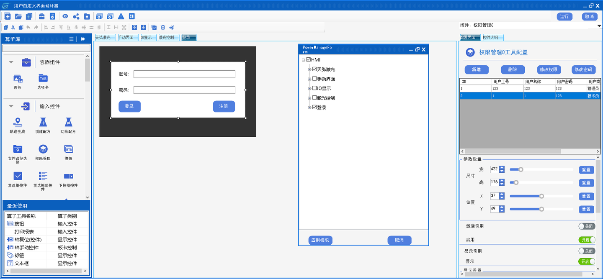Screen dimensions: 603x279
Task: Click the new project icon in top toolbar
Action: 7,16
